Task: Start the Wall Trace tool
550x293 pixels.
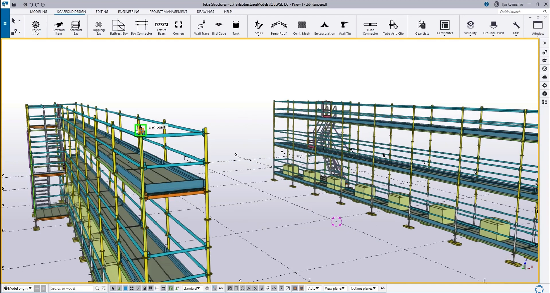Action: point(202,28)
